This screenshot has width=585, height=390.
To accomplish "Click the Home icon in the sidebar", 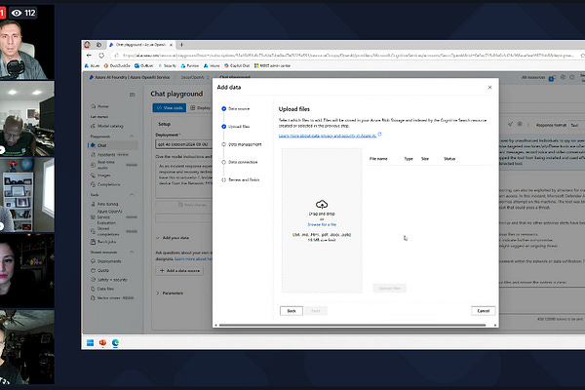I will pos(94,106).
